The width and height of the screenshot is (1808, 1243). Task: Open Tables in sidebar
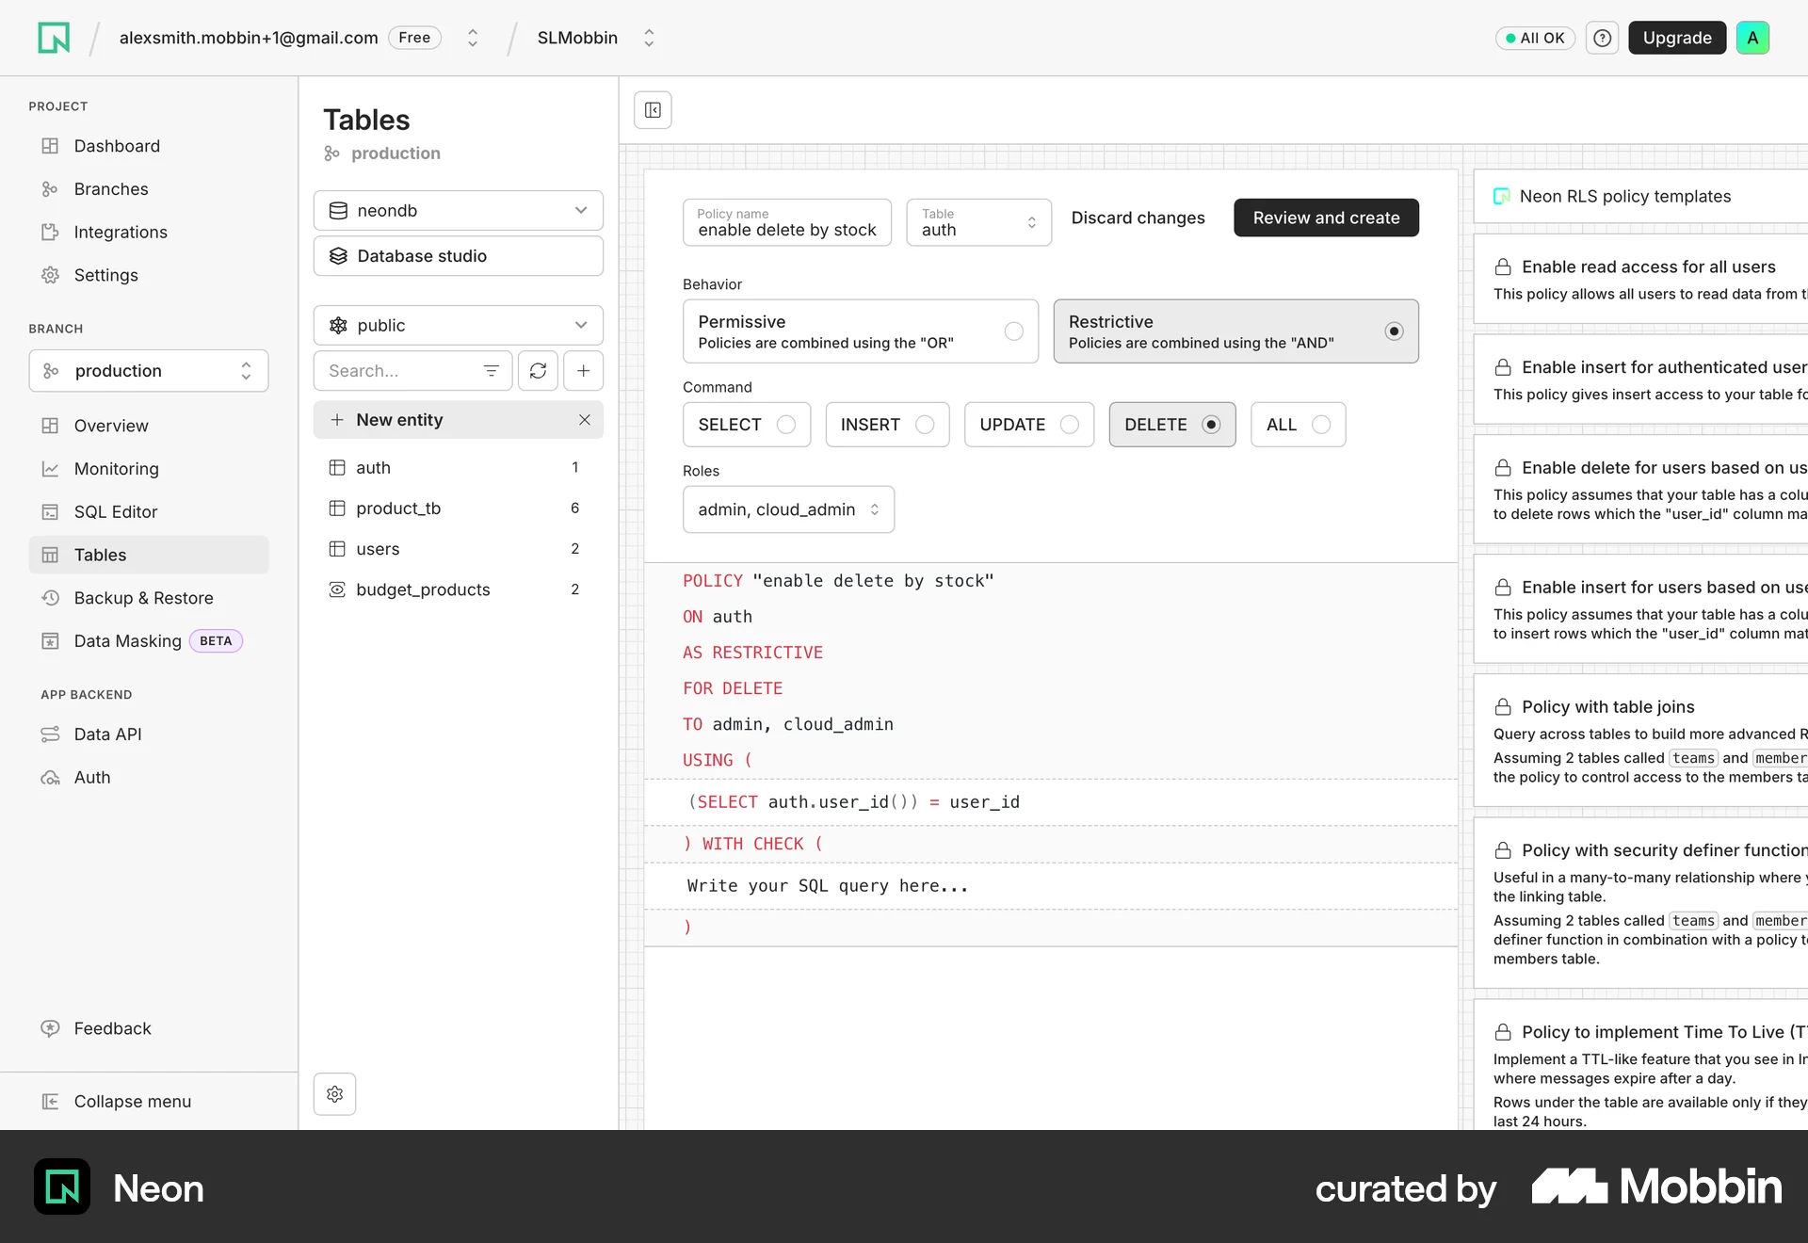coord(149,555)
